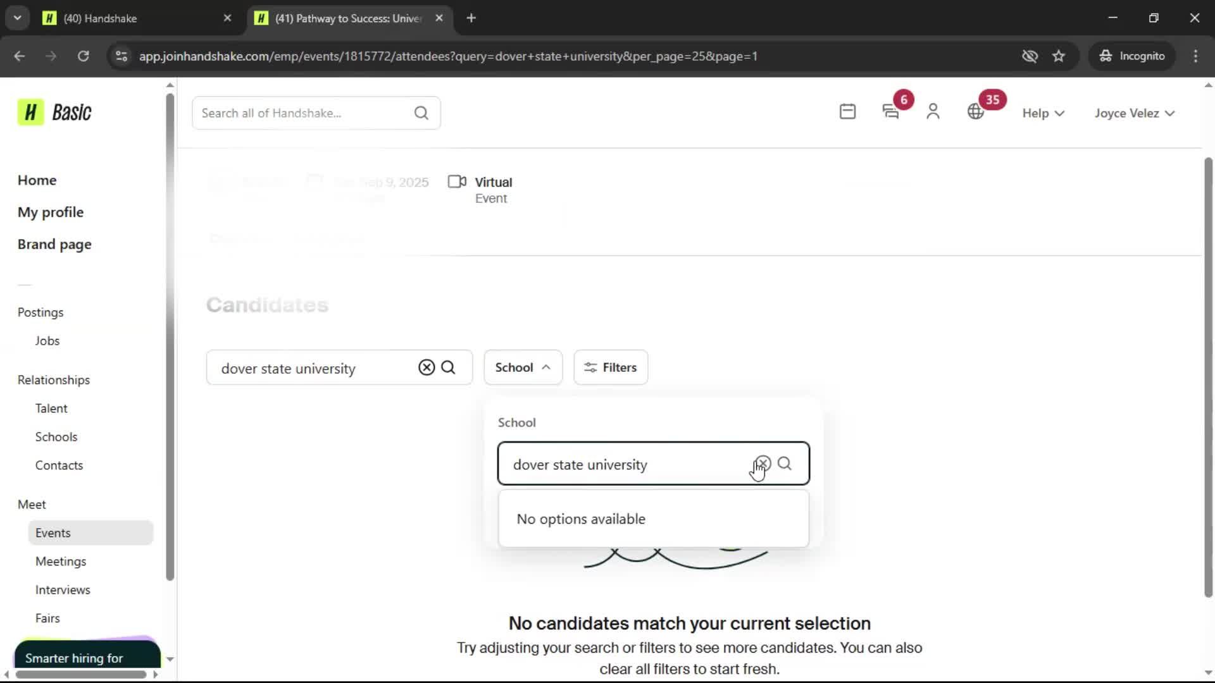Collapse the School filter dropdown

click(x=523, y=367)
